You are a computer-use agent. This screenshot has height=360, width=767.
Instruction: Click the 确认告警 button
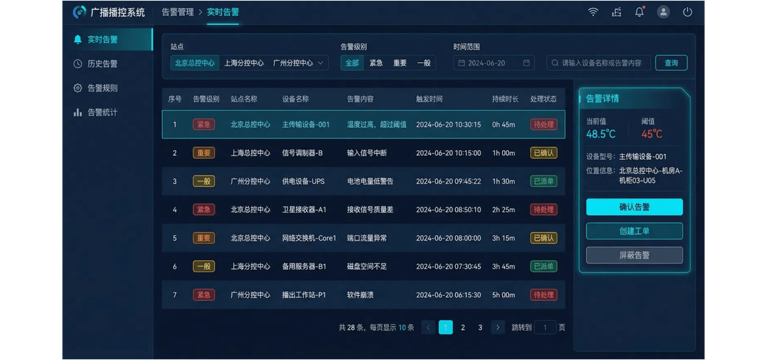634,207
